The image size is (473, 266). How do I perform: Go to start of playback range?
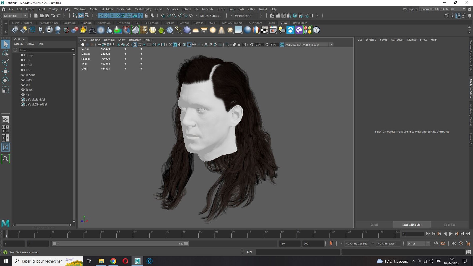coord(428,234)
